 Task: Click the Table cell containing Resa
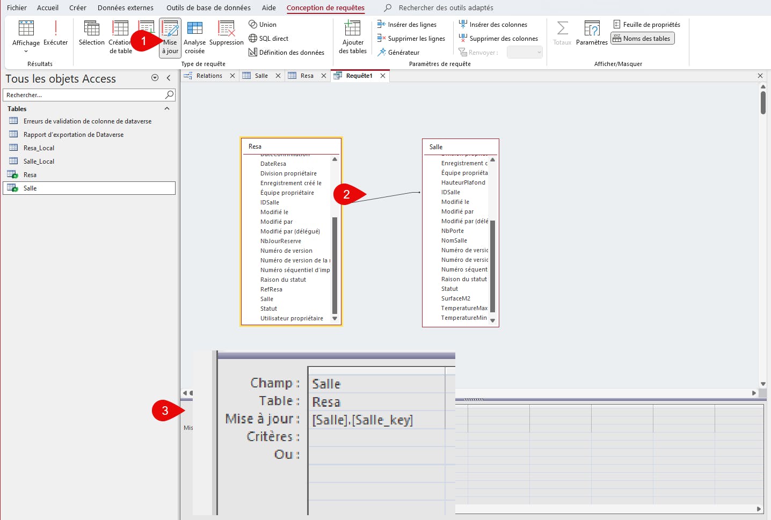377,402
